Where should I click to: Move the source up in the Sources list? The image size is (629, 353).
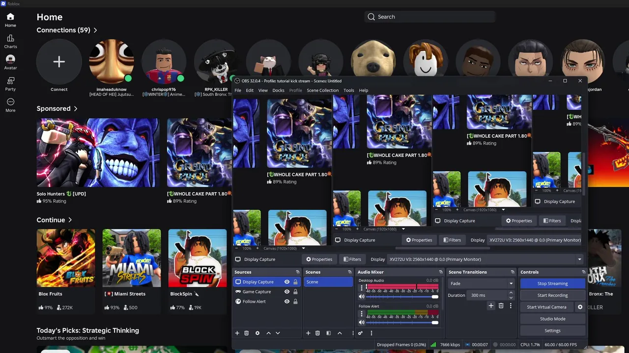click(x=268, y=333)
